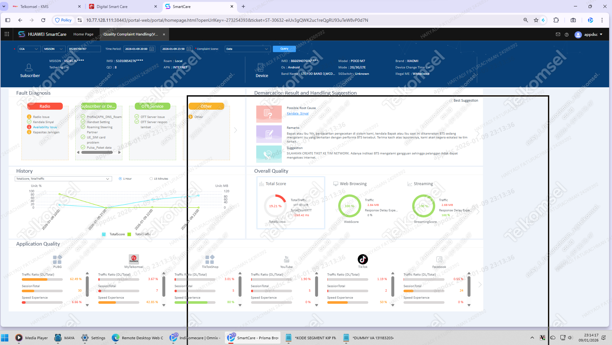Expand next Application Quality apps arrow
The image size is (612, 345).
point(480,285)
